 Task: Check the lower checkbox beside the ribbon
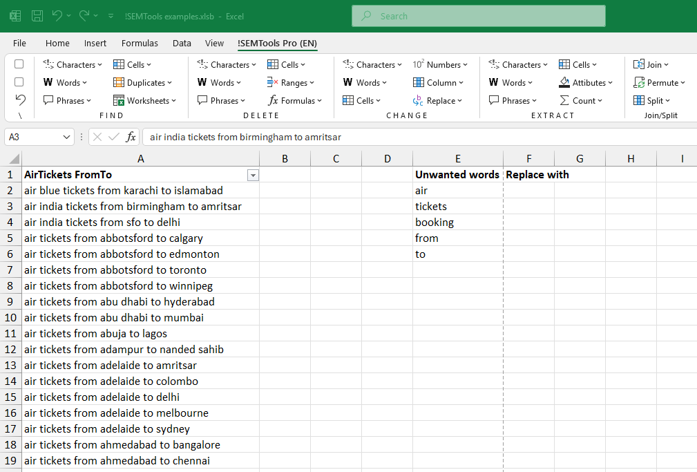19,82
